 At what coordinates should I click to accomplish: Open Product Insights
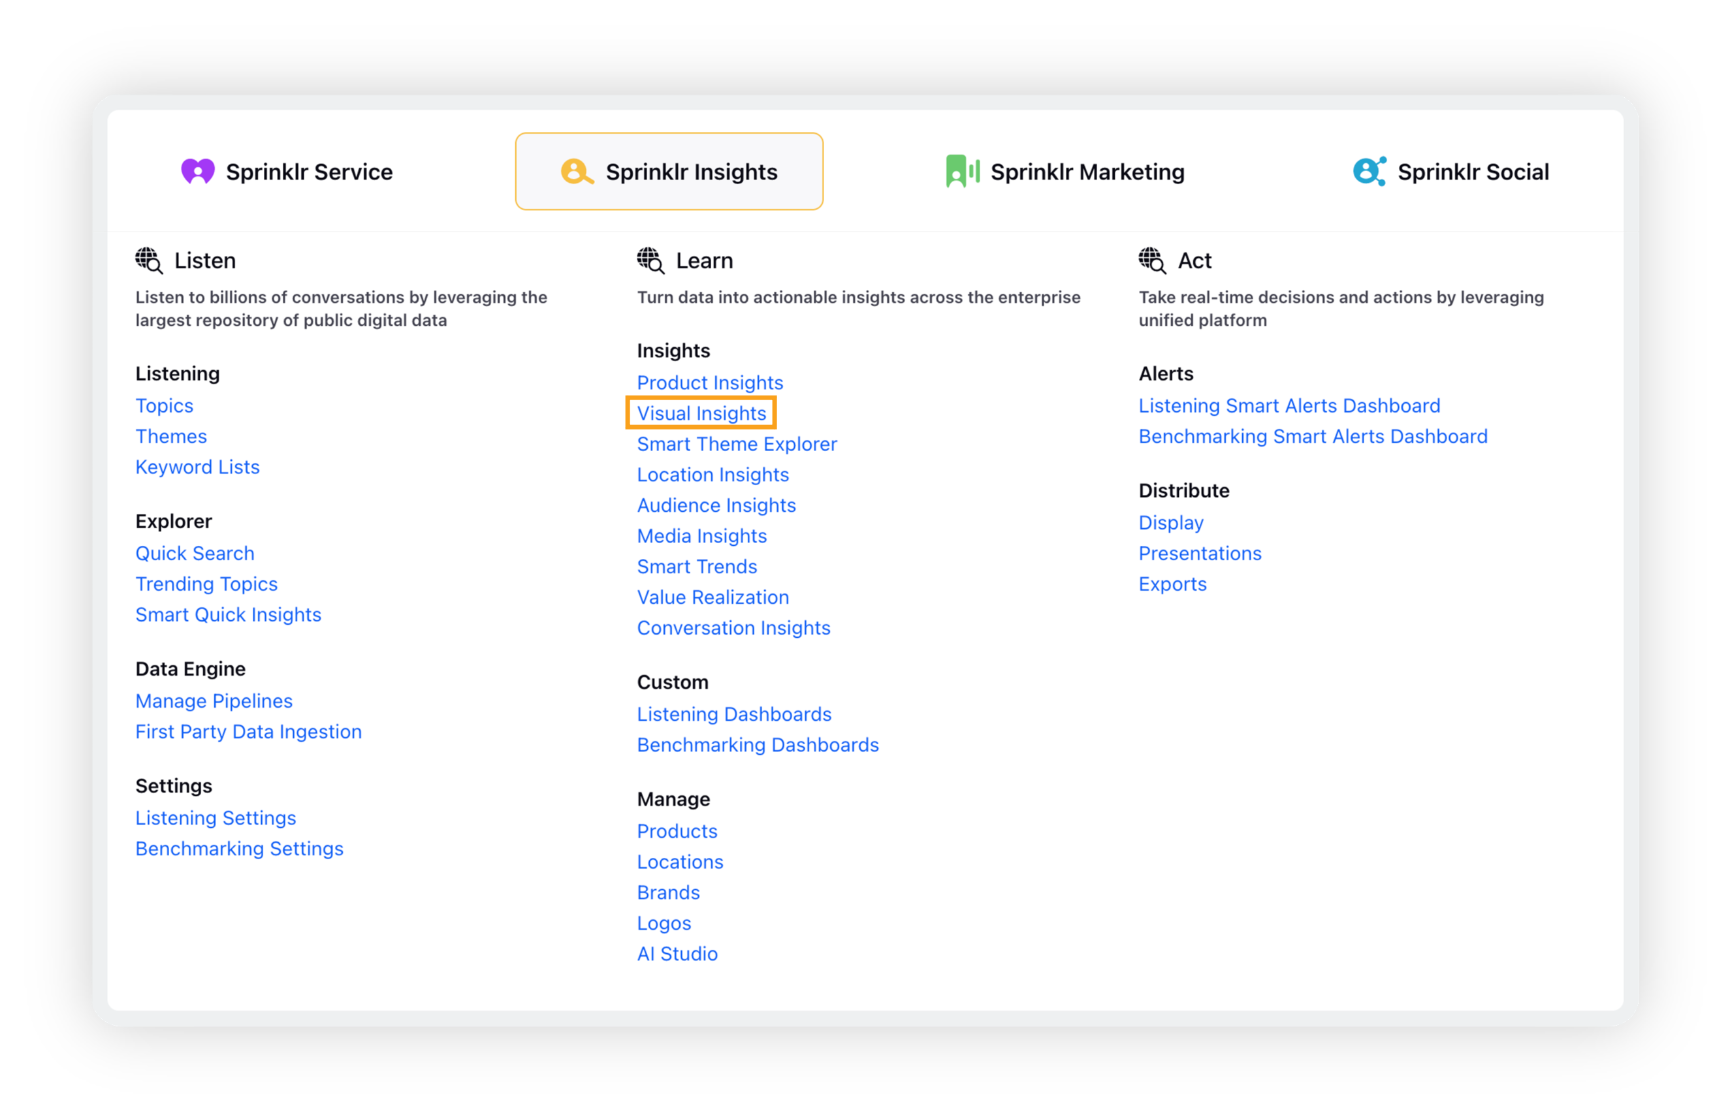pos(710,382)
